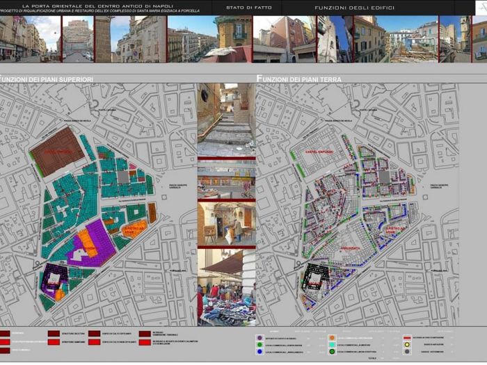Open the pink building photo in the top strip
The width and height of the screenshot is (487, 365).
pos(285,39)
